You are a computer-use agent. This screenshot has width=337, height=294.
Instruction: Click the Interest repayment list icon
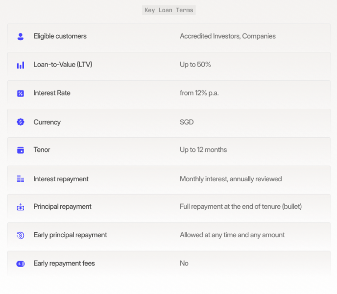[21, 179]
